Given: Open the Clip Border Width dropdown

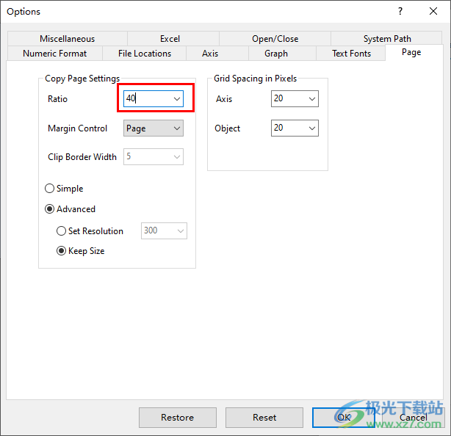Looking at the screenshot, I should pos(154,156).
